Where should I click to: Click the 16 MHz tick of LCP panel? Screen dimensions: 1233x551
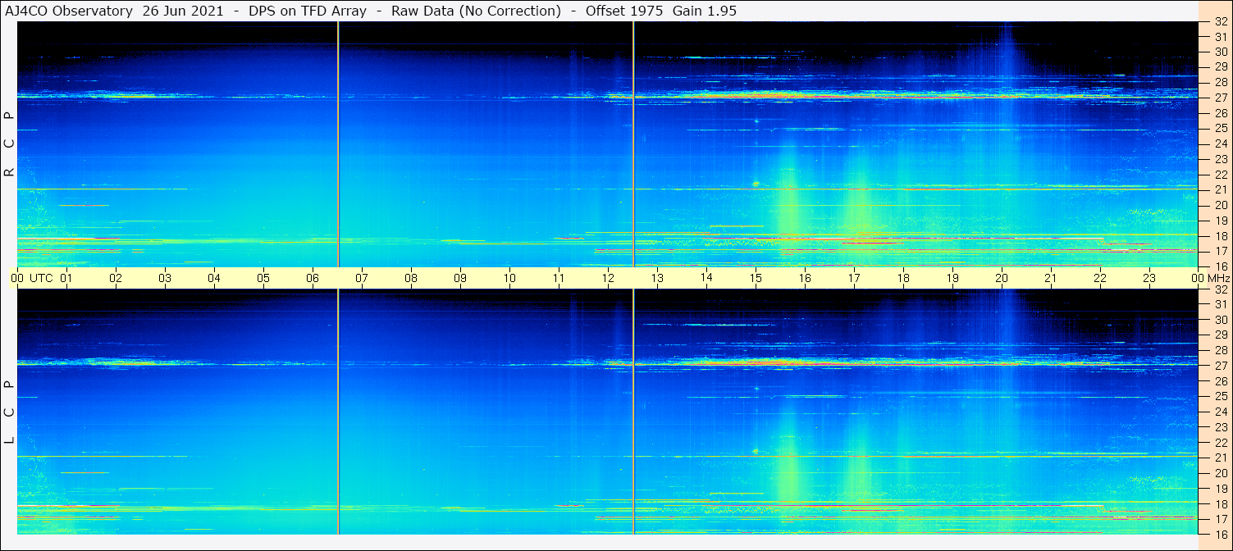pos(1220,534)
